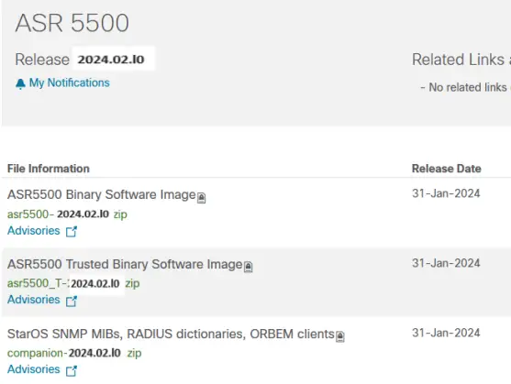Select the asr5500- zip file name
The width and height of the screenshot is (511, 384).
67,214
